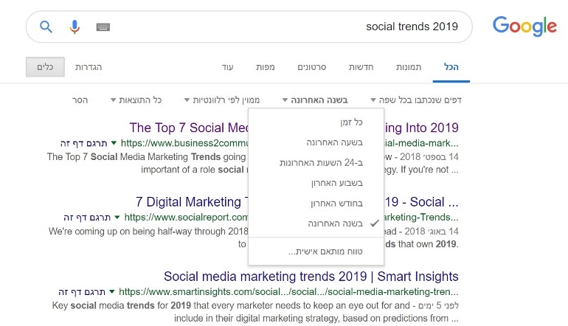Expand 'ממוין לפי רלוונטיות' sort dropdown
The height and width of the screenshot is (326, 568).
(x=222, y=100)
